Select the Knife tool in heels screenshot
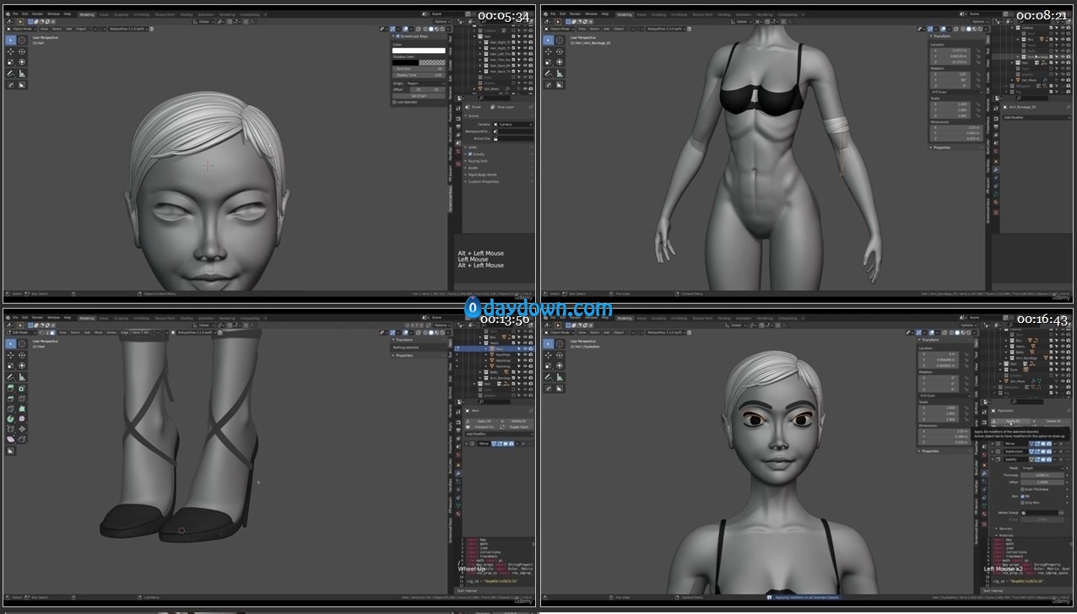1077x614 pixels. click(x=11, y=409)
